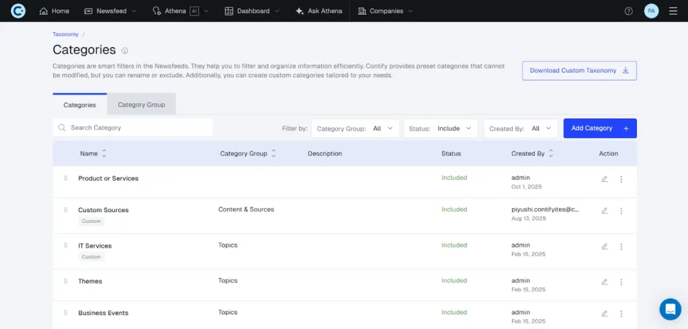Click the Custom tag under Custom Sources
Image resolution: width=688 pixels, height=329 pixels.
tap(91, 221)
